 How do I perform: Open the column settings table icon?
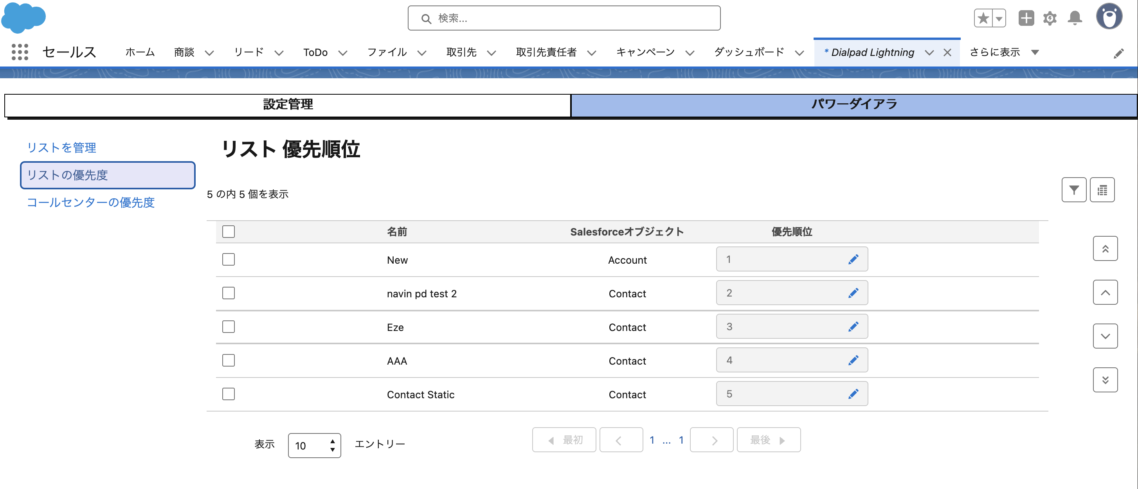click(x=1102, y=190)
